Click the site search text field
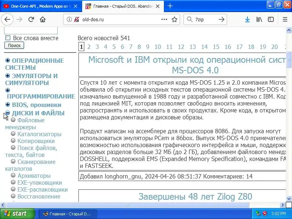292x219 pixels. pyautogui.click(x=31, y=30)
